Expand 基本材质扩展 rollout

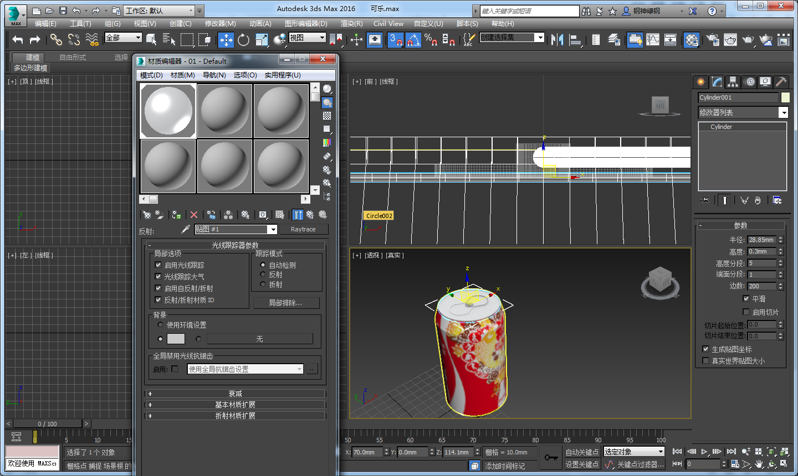coord(236,405)
